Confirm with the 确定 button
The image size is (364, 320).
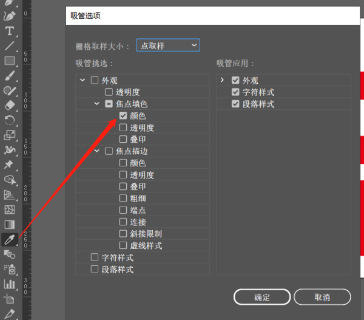(x=262, y=297)
